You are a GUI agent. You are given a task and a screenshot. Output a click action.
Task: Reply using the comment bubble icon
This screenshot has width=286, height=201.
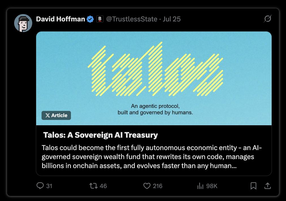(x=40, y=186)
